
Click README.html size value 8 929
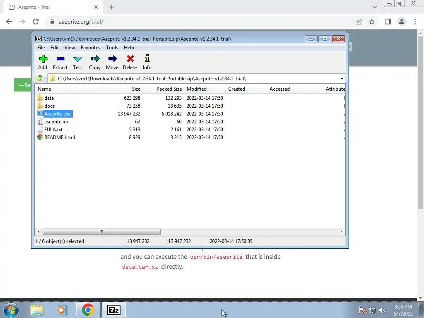pos(135,137)
